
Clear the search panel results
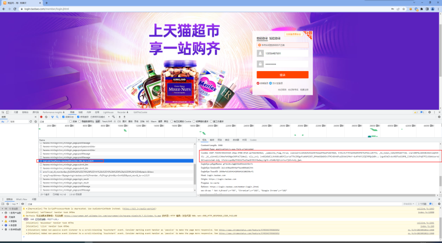point(35,121)
